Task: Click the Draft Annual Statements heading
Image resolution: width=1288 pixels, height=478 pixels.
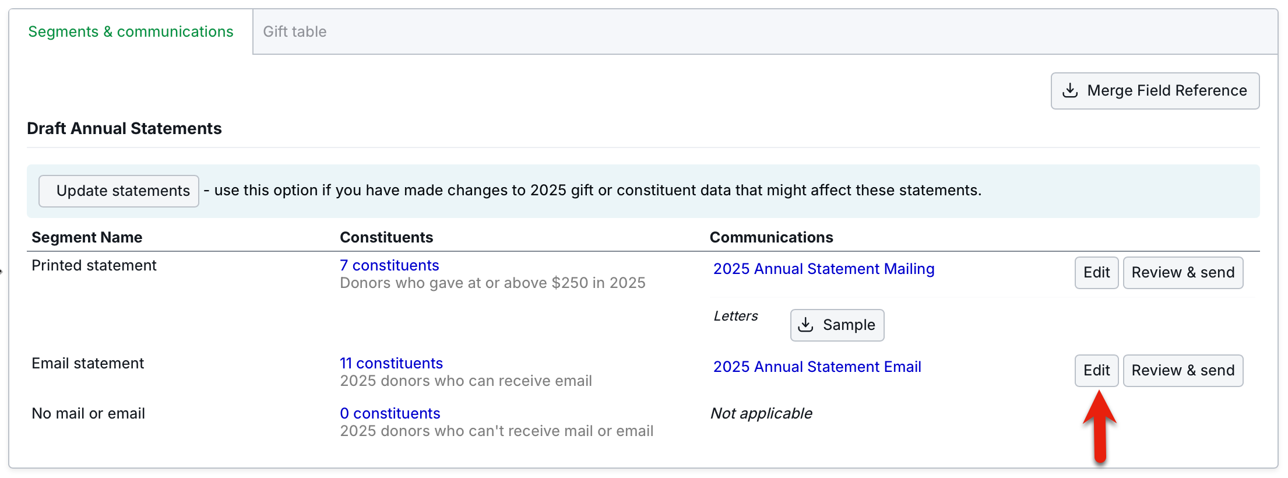Action: (124, 128)
